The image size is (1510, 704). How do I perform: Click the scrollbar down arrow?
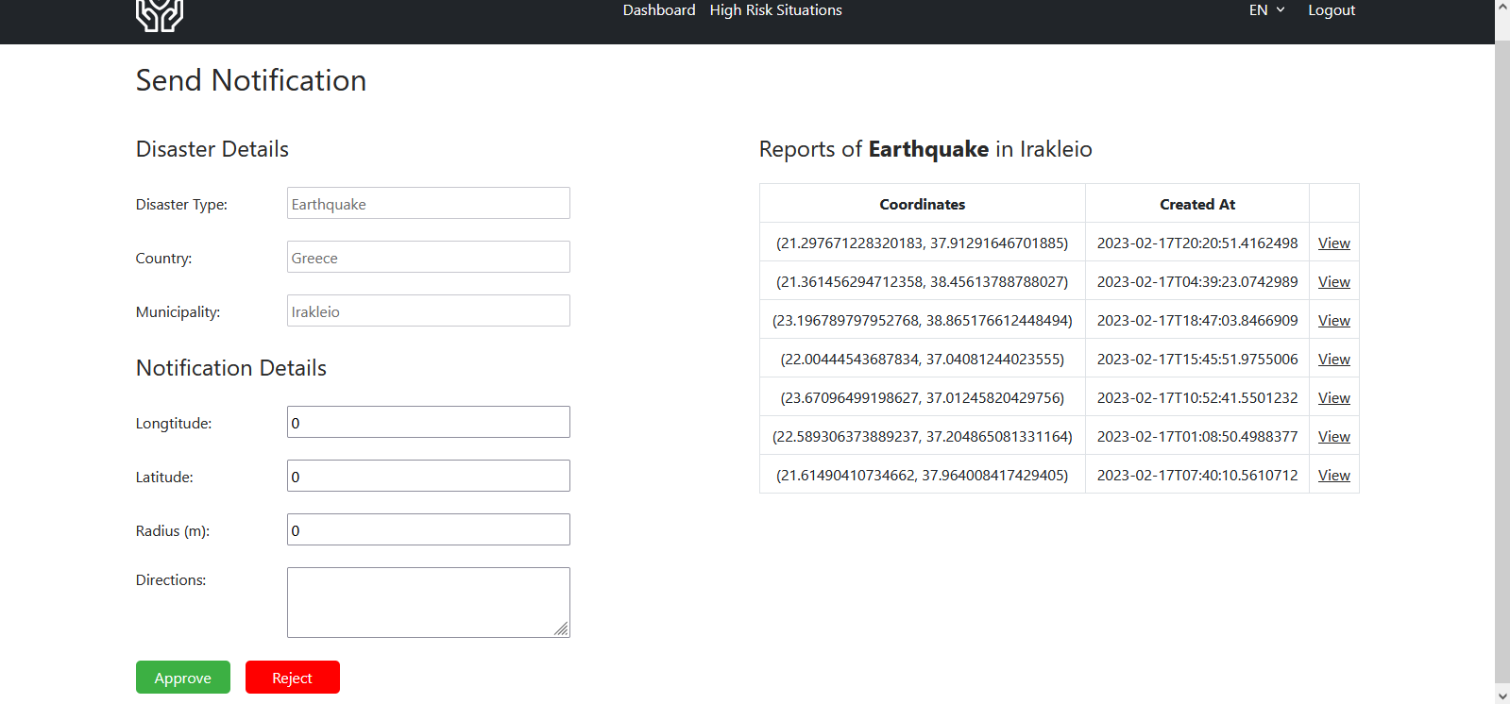pyautogui.click(x=1502, y=696)
